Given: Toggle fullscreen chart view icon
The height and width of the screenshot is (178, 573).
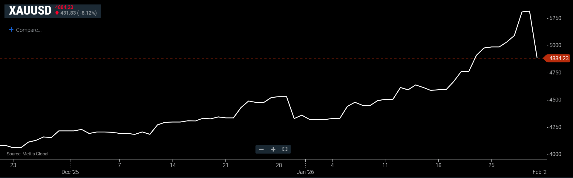Looking at the screenshot, I should point(285,149).
